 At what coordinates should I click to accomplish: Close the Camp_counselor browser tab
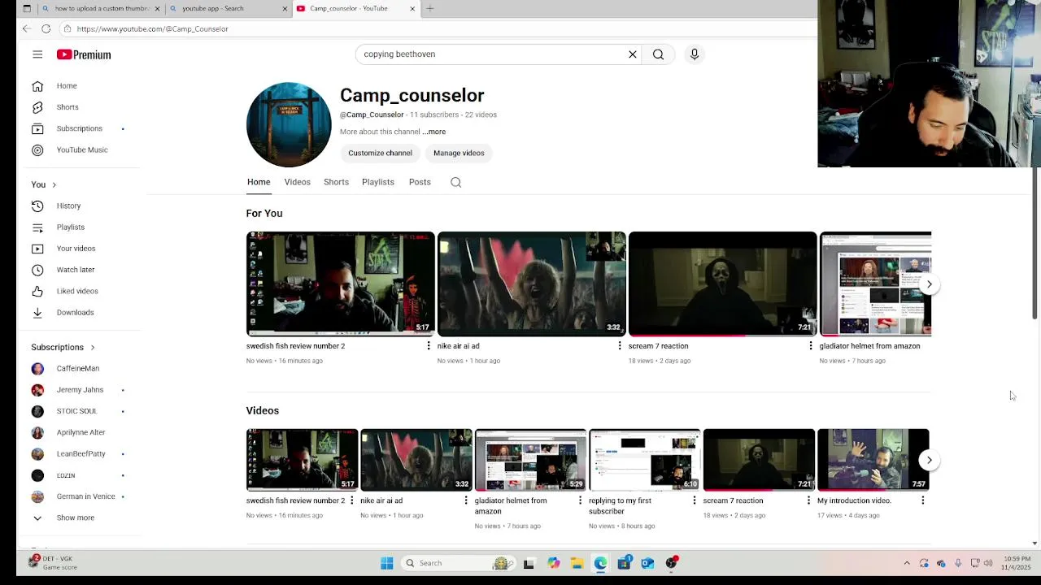click(x=412, y=8)
